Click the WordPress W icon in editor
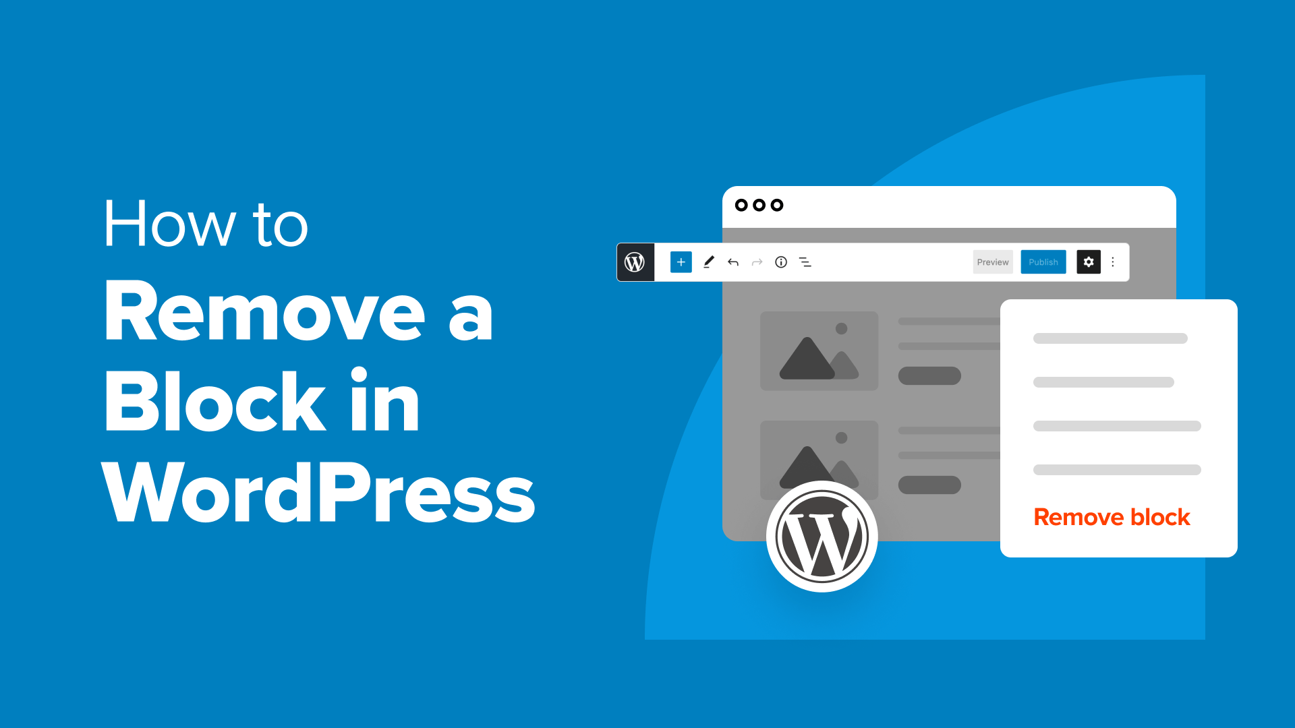Image resolution: width=1295 pixels, height=728 pixels. (x=637, y=262)
